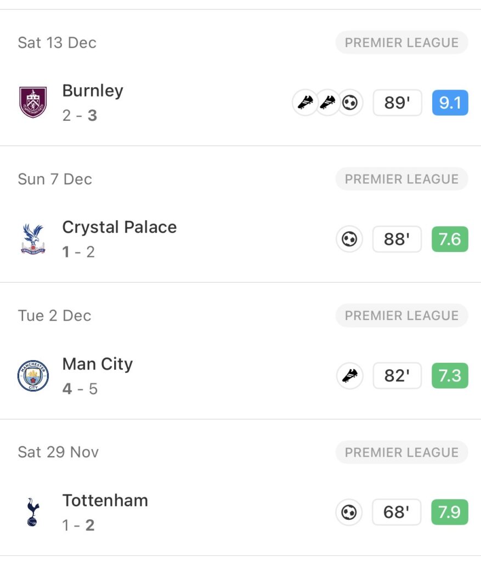Select the Premier League tag for Tue 2 Dec

pyautogui.click(x=401, y=316)
